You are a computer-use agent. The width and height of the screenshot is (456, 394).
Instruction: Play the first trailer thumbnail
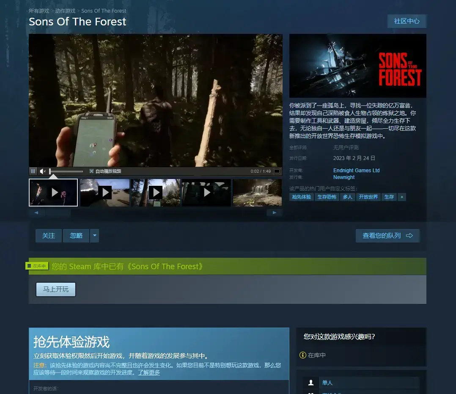[53, 192]
